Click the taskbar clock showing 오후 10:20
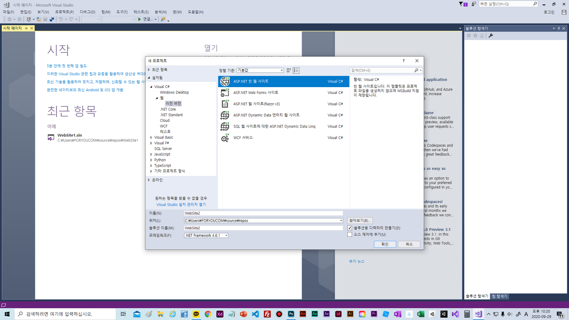The height and width of the screenshot is (320, 569). point(541,314)
